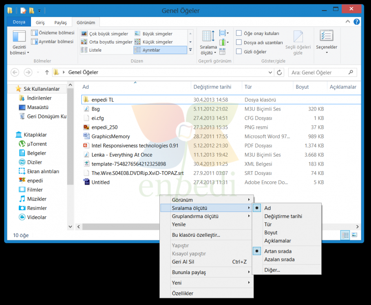This screenshot has height=305, width=371.
Task: Go up one folder level arrow
Action: tap(47, 72)
